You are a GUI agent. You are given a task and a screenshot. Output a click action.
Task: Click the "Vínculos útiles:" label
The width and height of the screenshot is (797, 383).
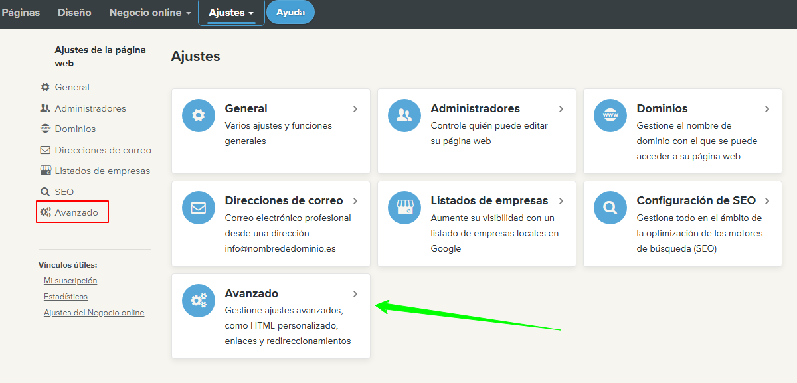point(68,265)
